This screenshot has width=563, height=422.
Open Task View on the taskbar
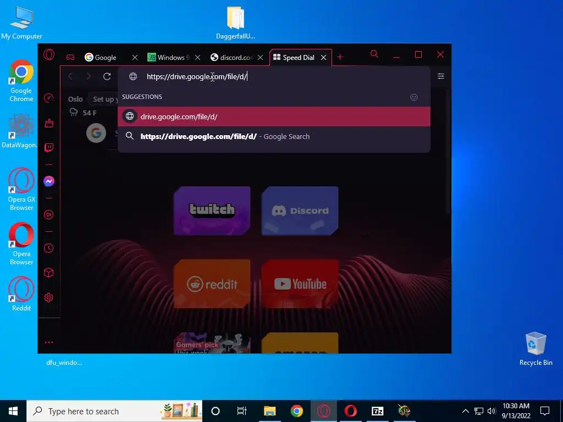[x=242, y=411]
